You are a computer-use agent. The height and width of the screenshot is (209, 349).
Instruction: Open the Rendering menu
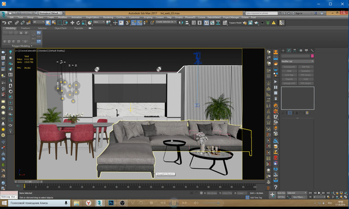pyautogui.click(x=108, y=17)
